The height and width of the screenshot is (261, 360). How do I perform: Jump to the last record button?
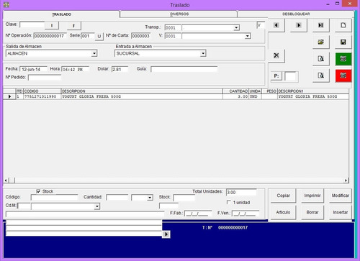pyautogui.click(x=320, y=25)
